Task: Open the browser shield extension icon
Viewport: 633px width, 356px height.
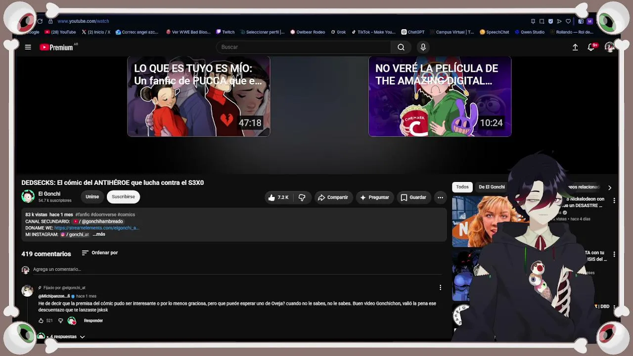Action: tap(550, 21)
